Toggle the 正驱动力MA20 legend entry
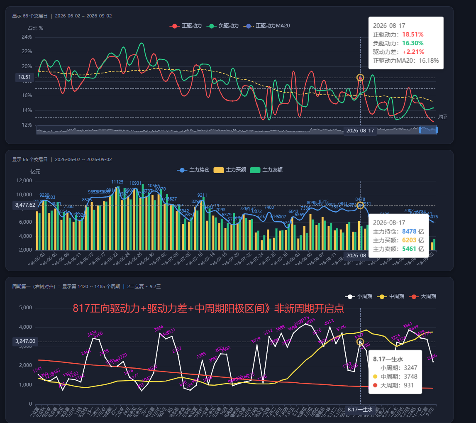This screenshot has width=476, height=423. coord(266,26)
